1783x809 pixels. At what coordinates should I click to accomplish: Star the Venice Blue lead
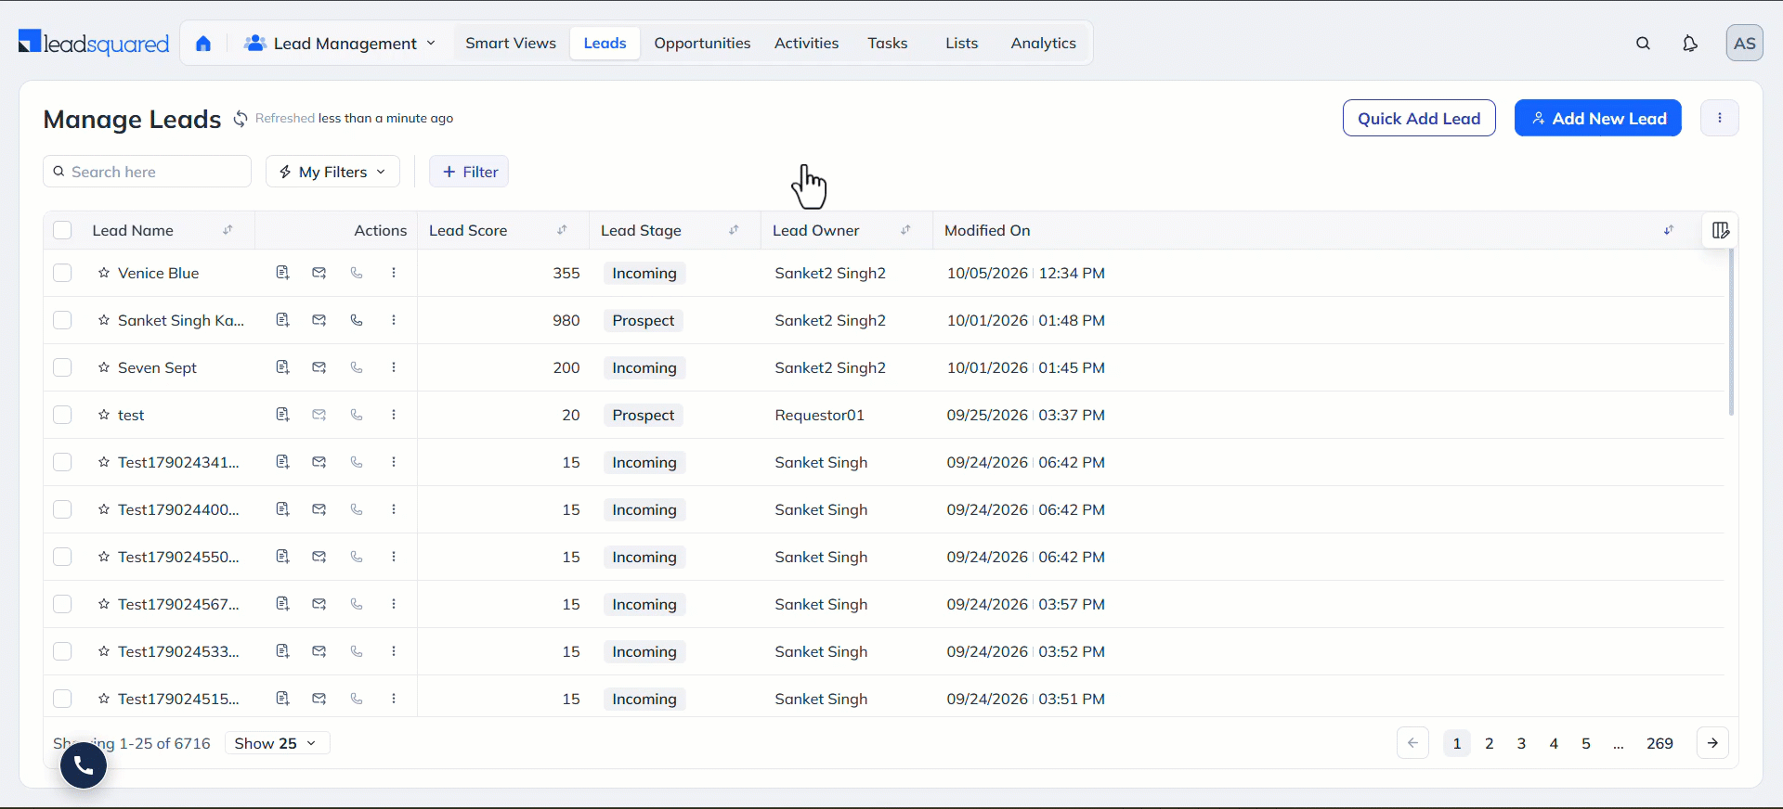(104, 273)
